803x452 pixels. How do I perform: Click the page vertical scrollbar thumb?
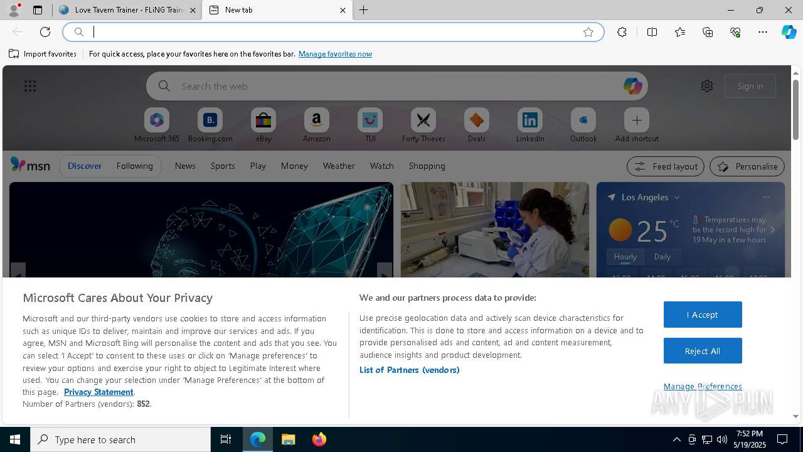tap(795, 109)
